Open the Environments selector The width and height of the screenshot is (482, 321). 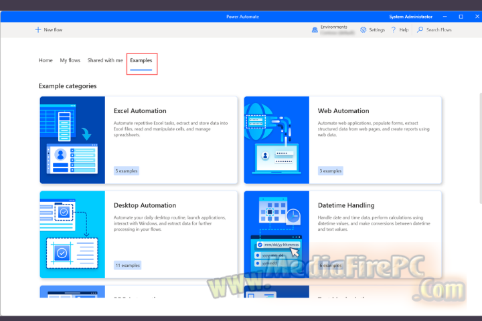(333, 30)
